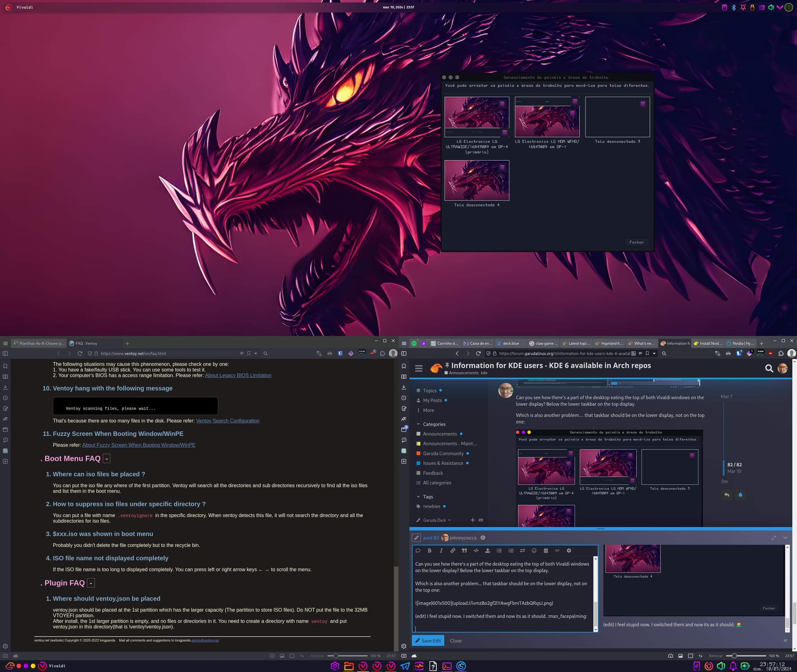Open Telegram from the bottom dock

(x=405, y=666)
